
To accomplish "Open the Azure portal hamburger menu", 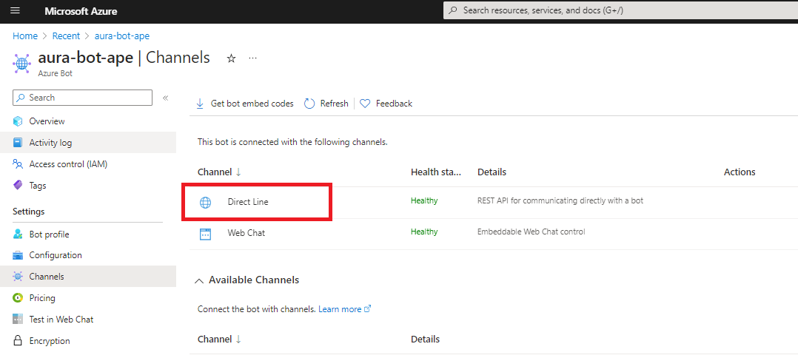I will tap(15, 10).
